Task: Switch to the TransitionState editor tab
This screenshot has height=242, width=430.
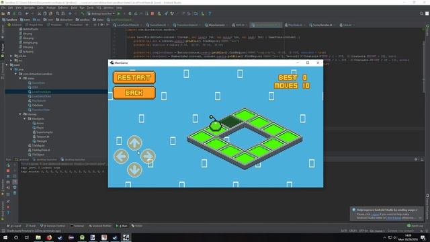Action: (x=186, y=25)
